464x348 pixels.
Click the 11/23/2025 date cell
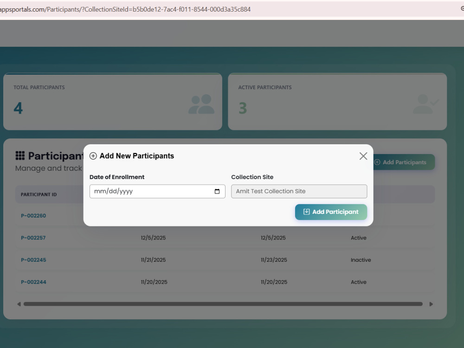[x=274, y=260]
